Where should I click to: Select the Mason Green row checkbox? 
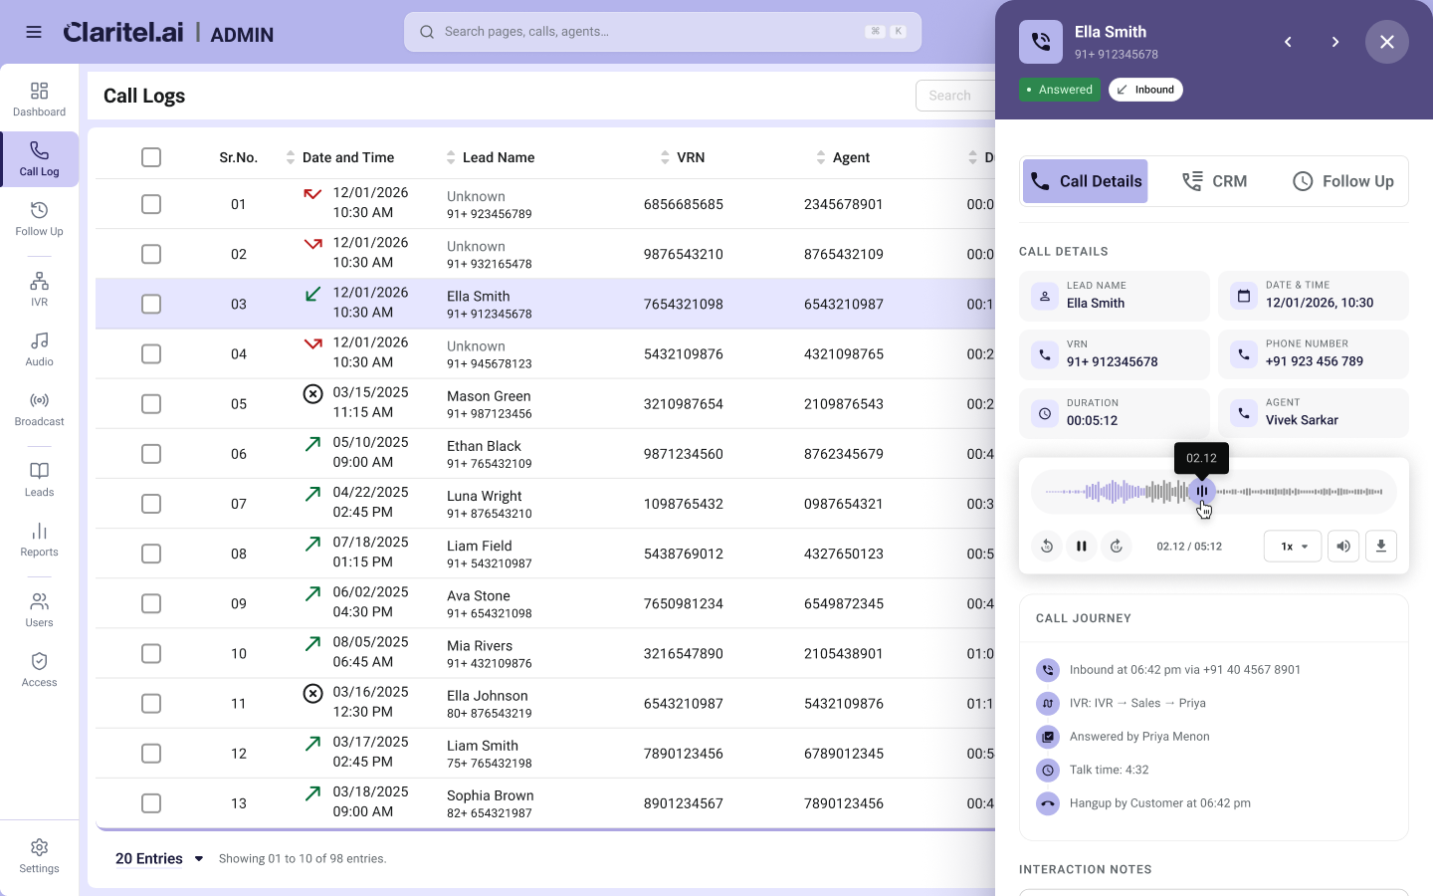[x=151, y=403]
